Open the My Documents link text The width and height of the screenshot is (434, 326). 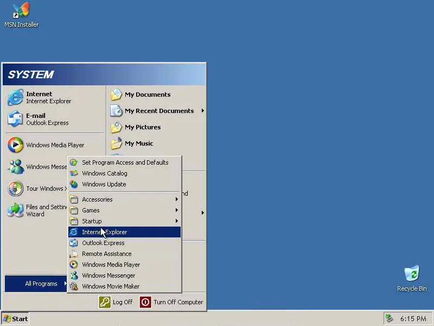pos(148,95)
